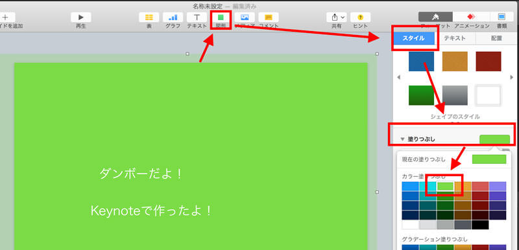
Task: Choose the blue shape style thumbnail
Action: click(421, 62)
